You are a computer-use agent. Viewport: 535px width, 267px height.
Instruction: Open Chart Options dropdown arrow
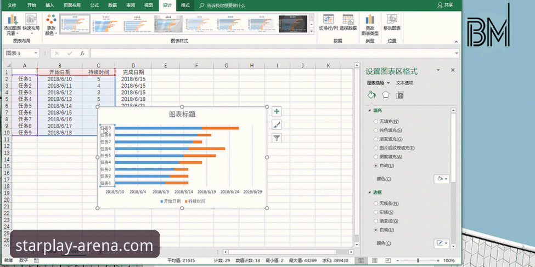click(x=388, y=83)
